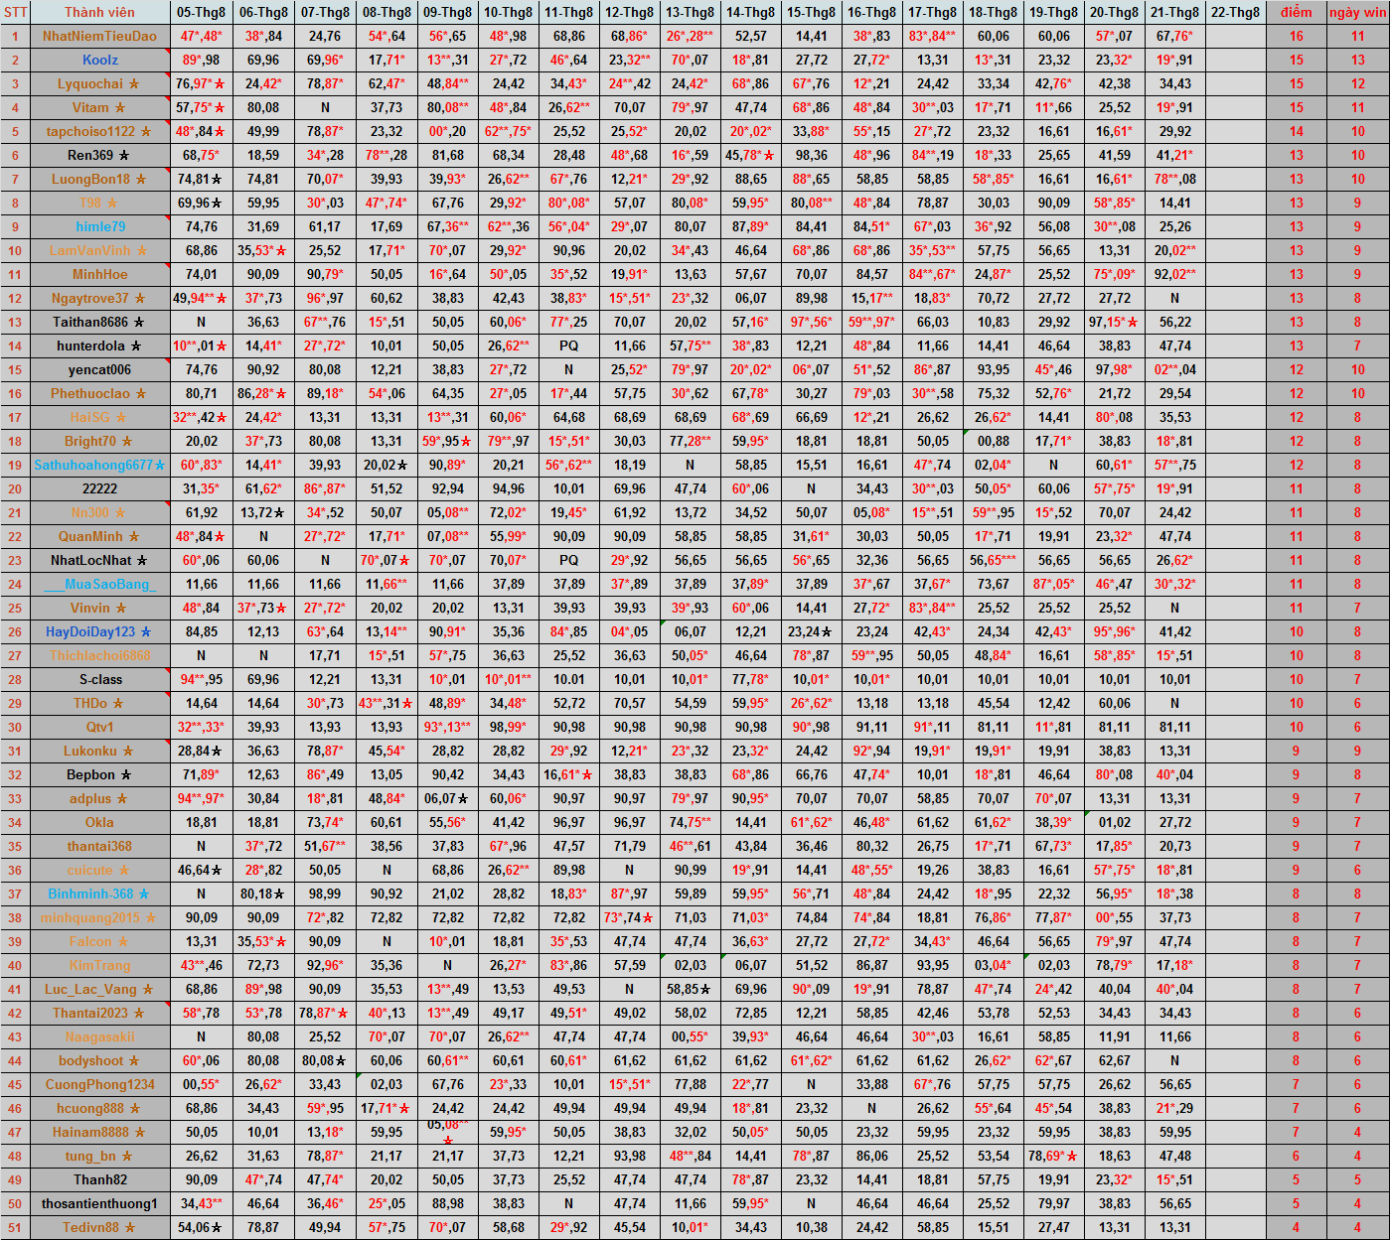Open member NhatNiemTieuDao

click(99, 37)
